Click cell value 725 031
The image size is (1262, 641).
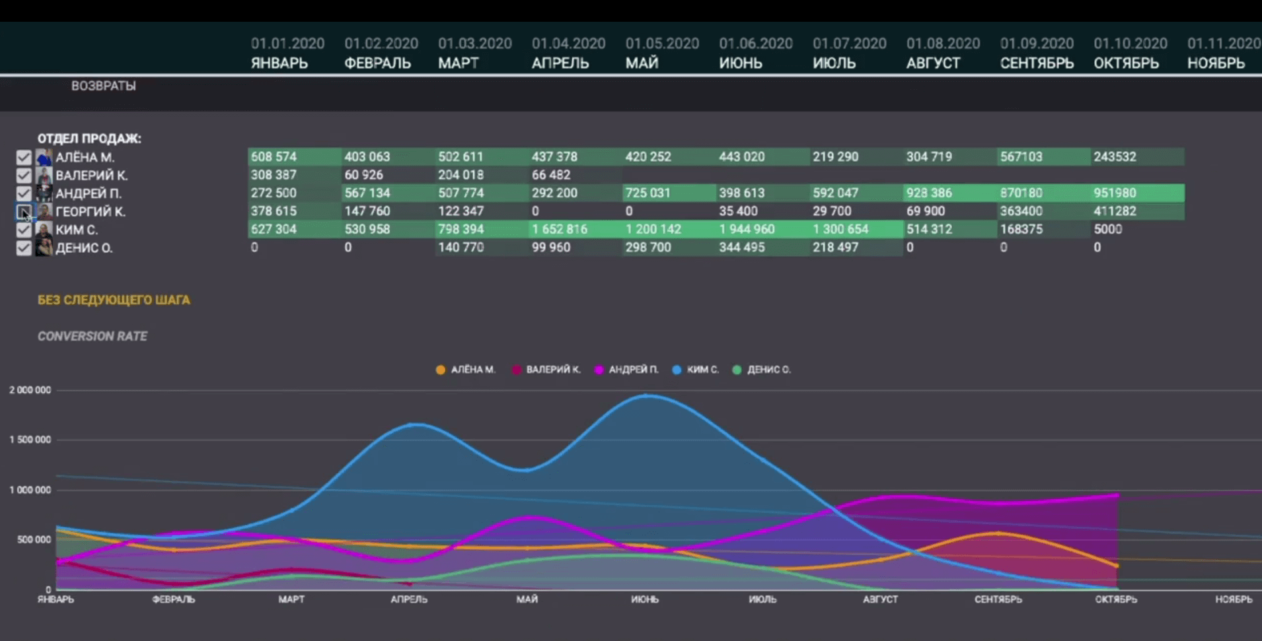pyautogui.click(x=648, y=193)
